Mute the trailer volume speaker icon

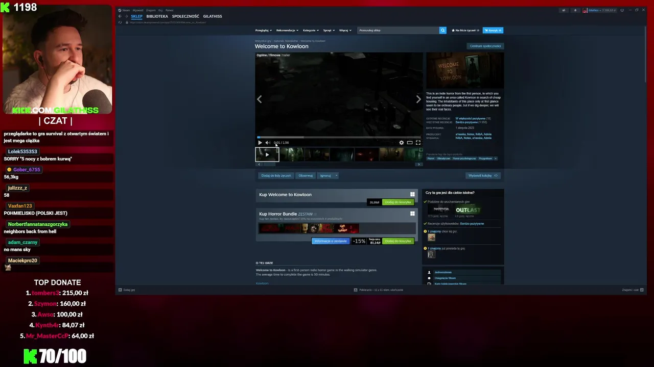tap(268, 143)
